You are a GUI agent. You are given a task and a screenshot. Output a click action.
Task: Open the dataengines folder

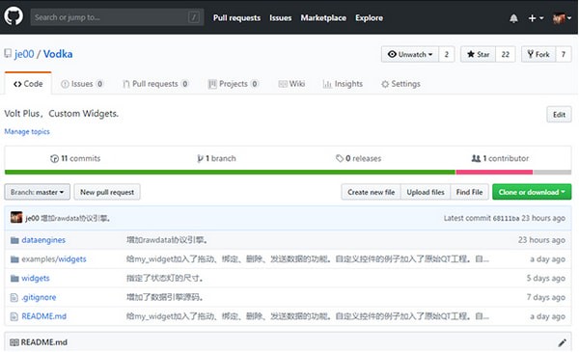tap(43, 240)
